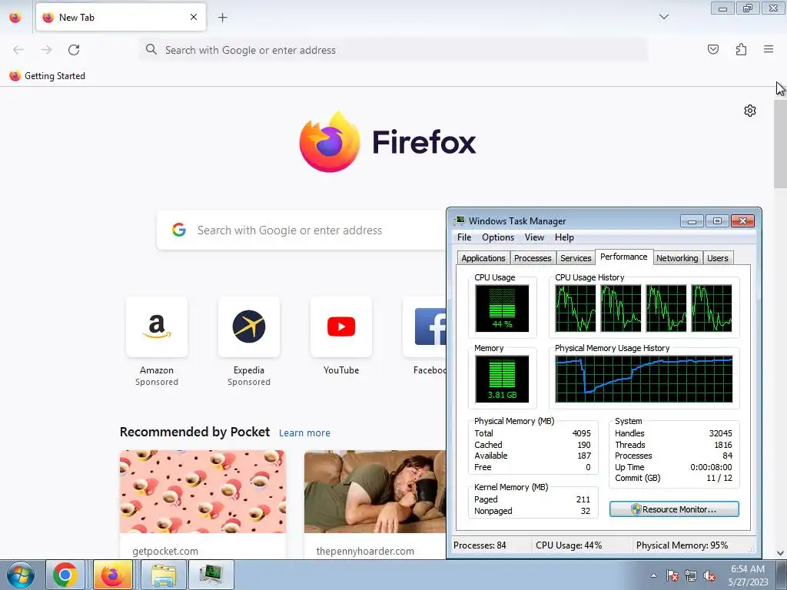This screenshot has height=590, width=787.
Task: Switch to the Networking tab
Action: [677, 258]
